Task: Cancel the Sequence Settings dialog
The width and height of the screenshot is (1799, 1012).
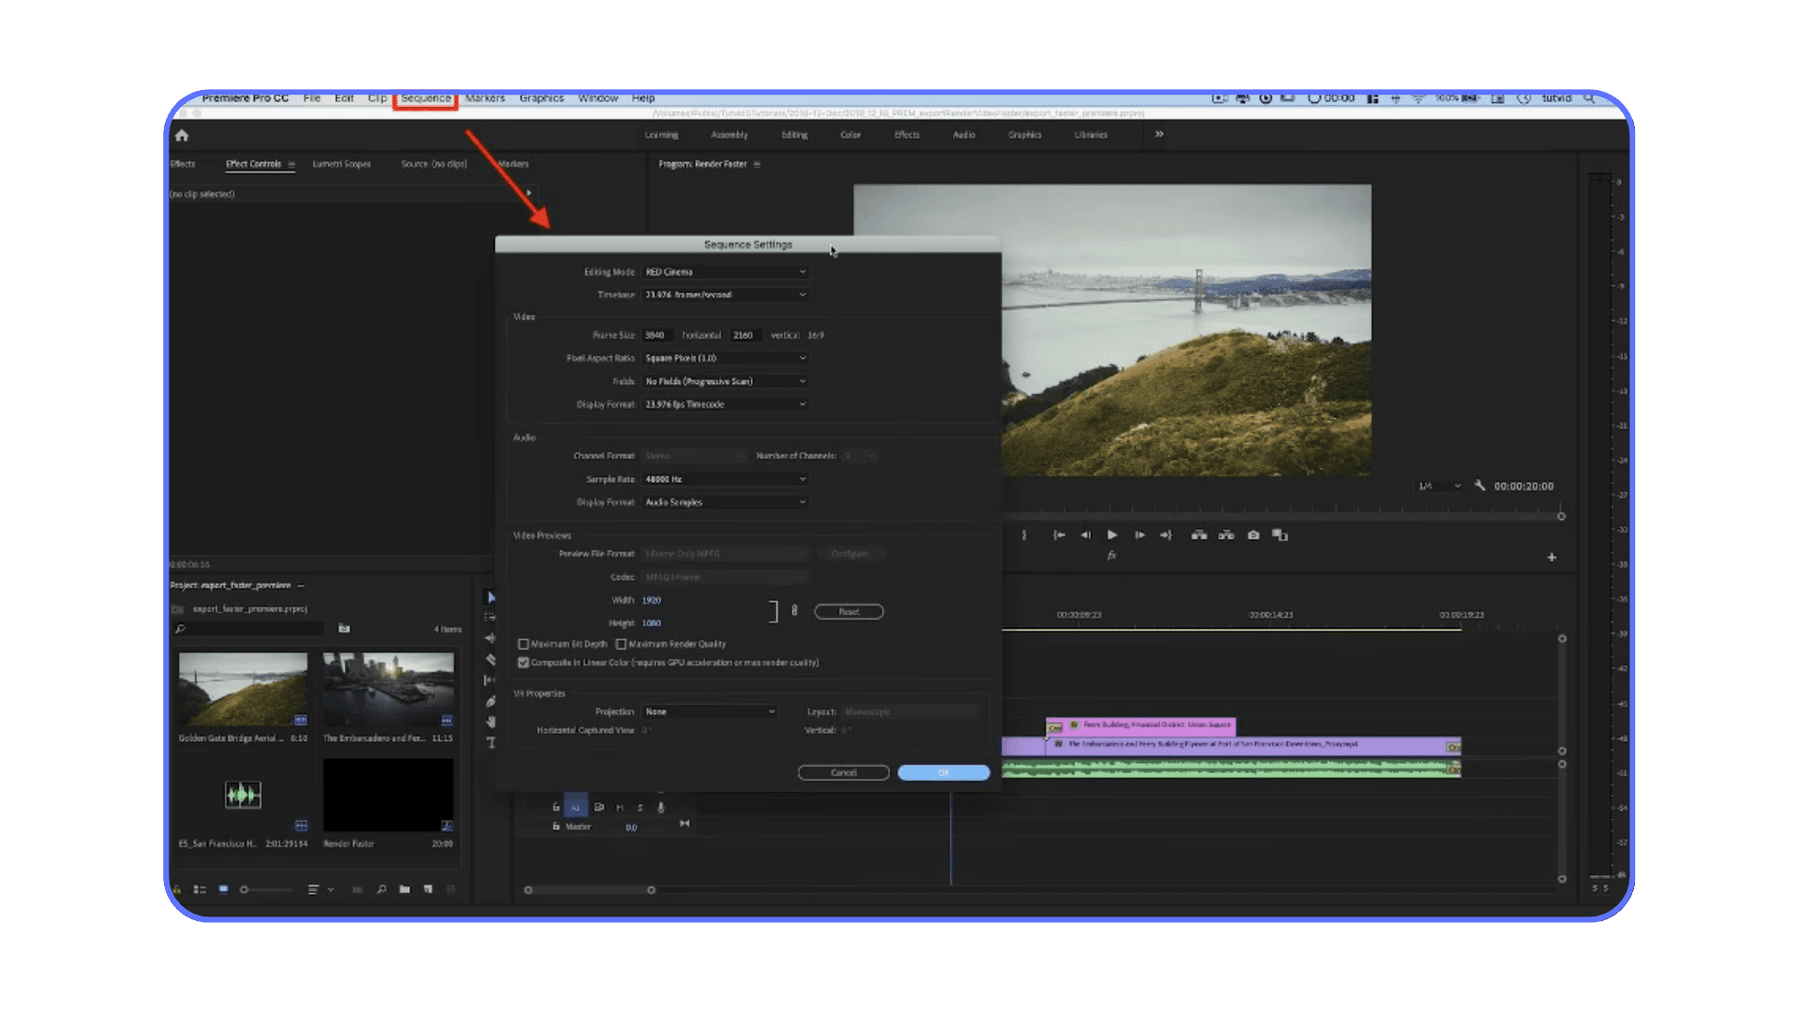Action: pos(843,772)
